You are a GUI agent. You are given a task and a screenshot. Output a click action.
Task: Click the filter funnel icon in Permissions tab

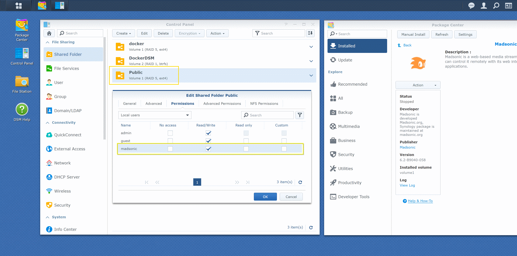point(300,115)
